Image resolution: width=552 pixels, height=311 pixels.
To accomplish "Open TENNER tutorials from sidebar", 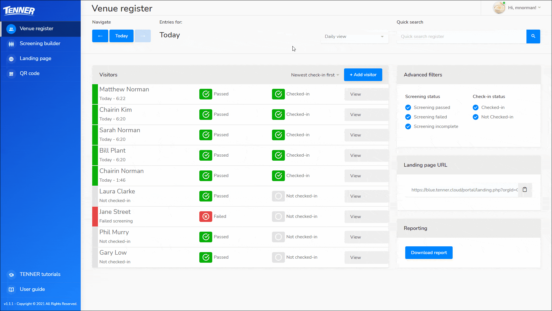I will (x=40, y=274).
